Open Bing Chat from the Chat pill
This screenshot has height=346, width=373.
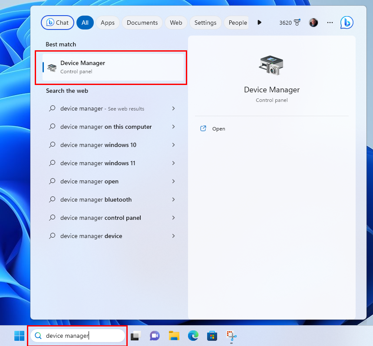pyautogui.click(x=57, y=23)
